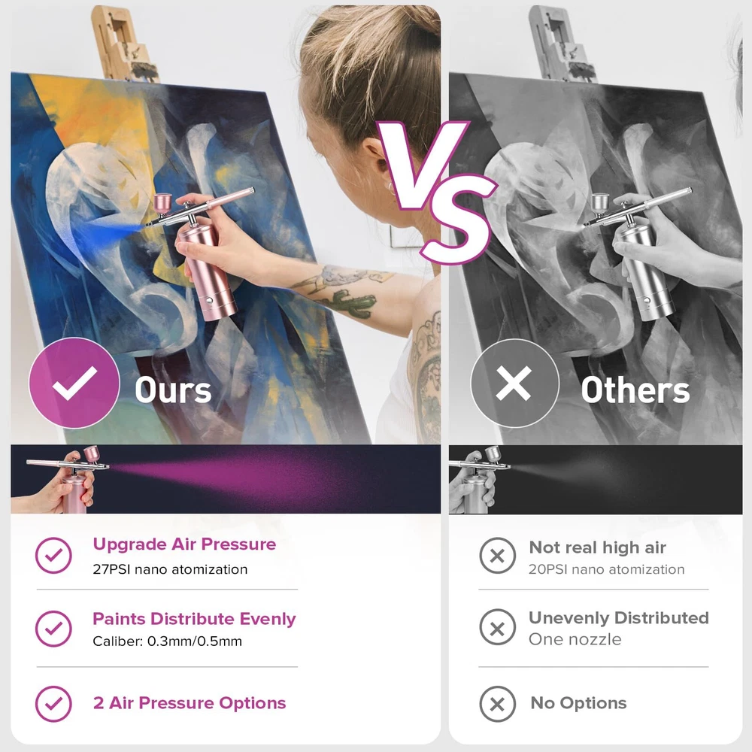Click the large purple checkmark circle beside Ours

74,383
